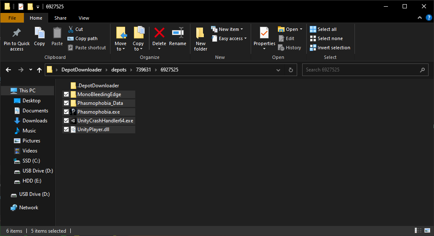
Task: Select the Phasmophobia.exe file name
Action: (x=98, y=112)
